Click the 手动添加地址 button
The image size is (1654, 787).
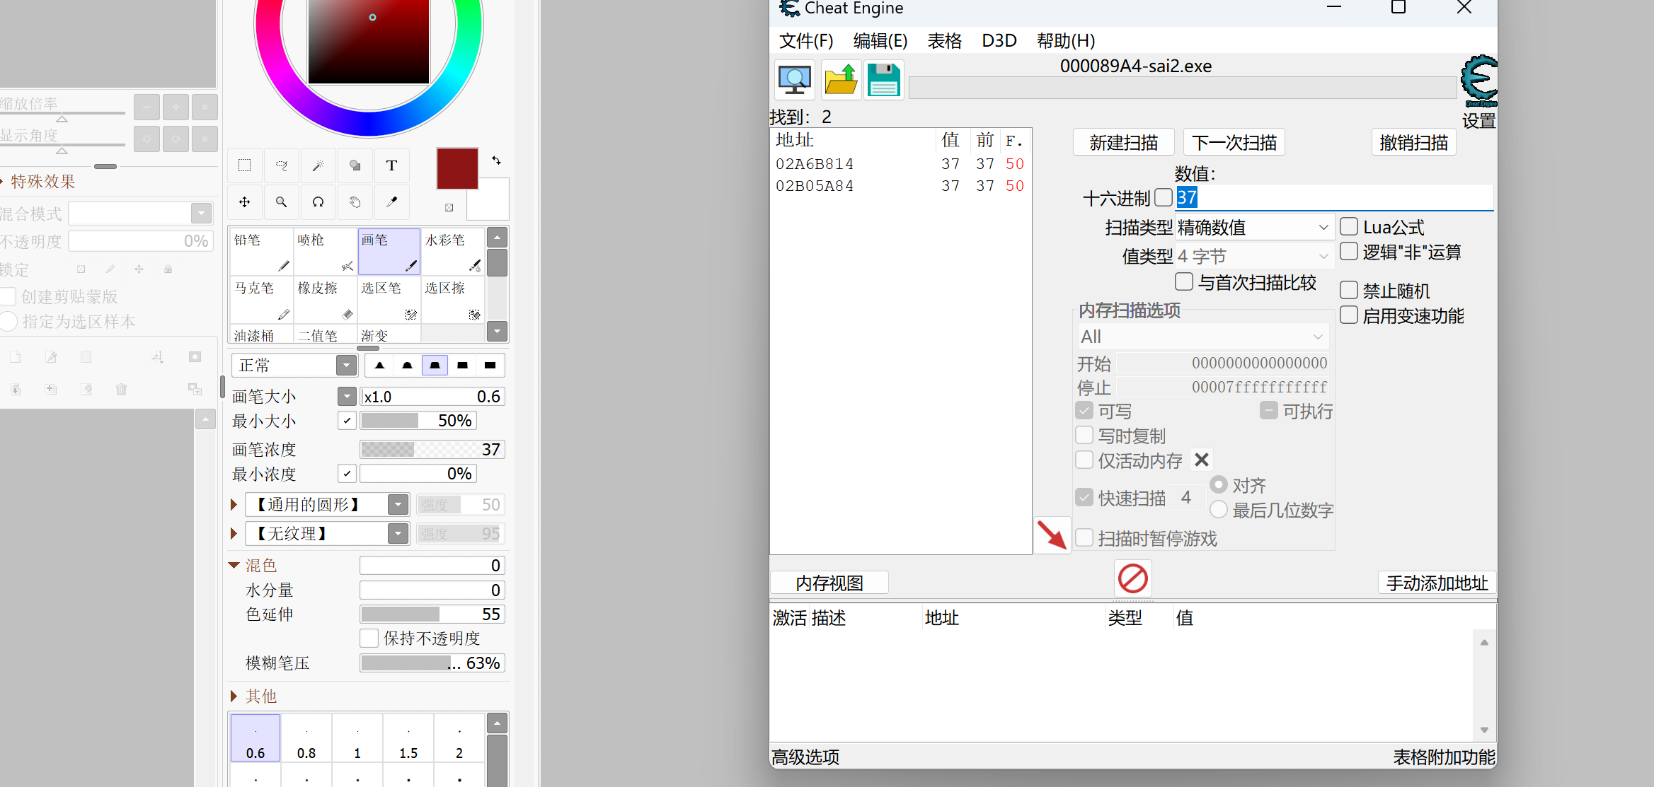coord(1437,583)
